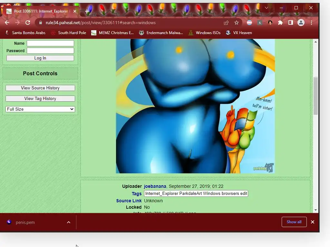Screen dimensions: 330x247
Task: Click the vertical scrollbar thumb
Action: coord(315,96)
